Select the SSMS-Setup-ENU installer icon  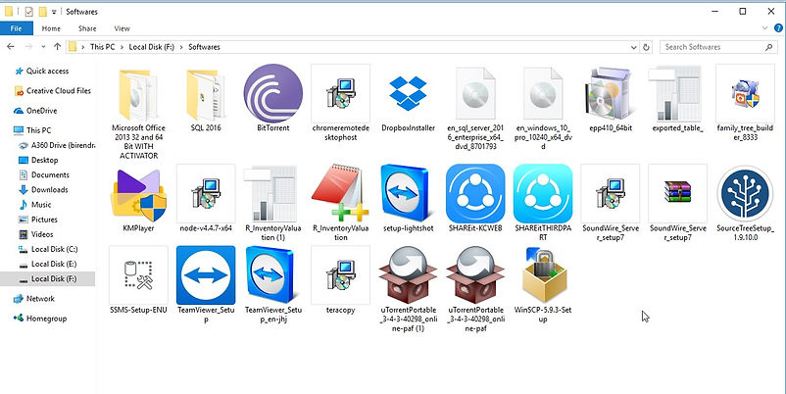click(138, 275)
